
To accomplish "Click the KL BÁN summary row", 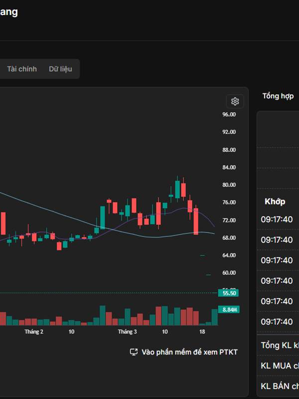I will coord(279,386).
